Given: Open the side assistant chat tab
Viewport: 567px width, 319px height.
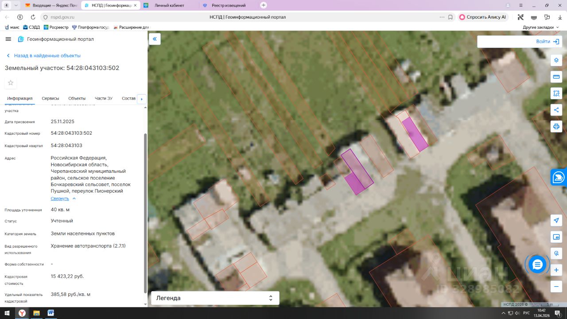Looking at the screenshot, I should [559, 177].
